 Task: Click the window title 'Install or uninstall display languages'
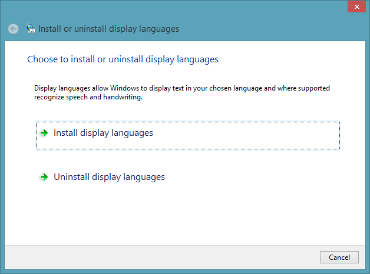tap(108, 29)
